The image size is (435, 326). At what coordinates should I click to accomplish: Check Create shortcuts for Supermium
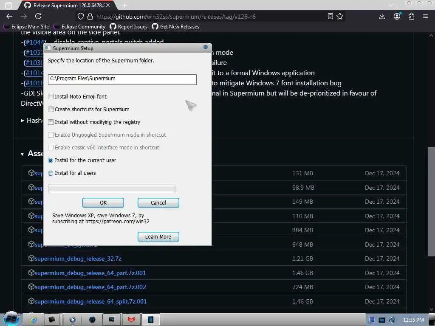pyautogui.click(x=51, y=109)
